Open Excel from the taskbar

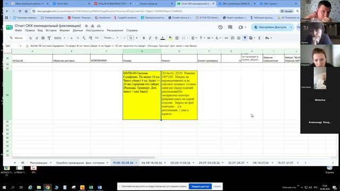91,187
